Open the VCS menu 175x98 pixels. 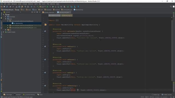coord(48,4)
